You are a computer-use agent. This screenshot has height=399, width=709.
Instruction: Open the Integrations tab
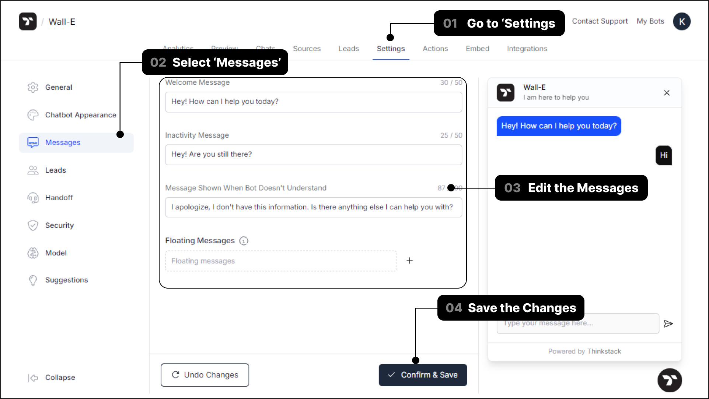(x=527, y=49)
